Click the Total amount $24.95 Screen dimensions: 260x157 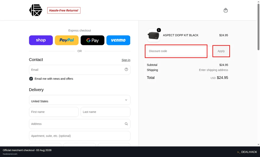click(x=222, y=78)
